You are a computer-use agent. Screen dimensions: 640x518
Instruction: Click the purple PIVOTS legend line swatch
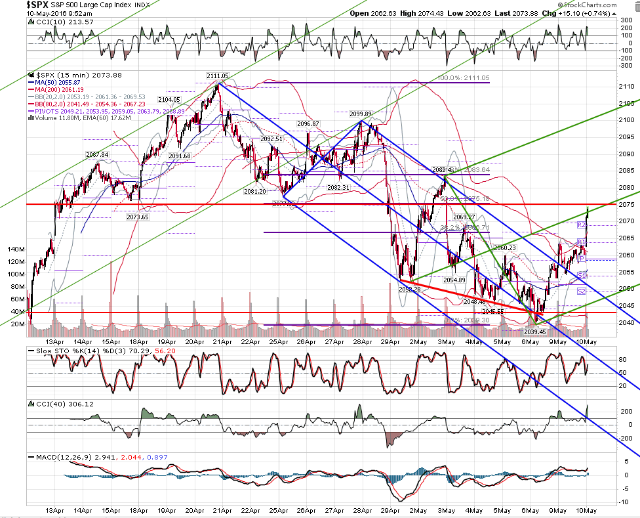point(31,111)
